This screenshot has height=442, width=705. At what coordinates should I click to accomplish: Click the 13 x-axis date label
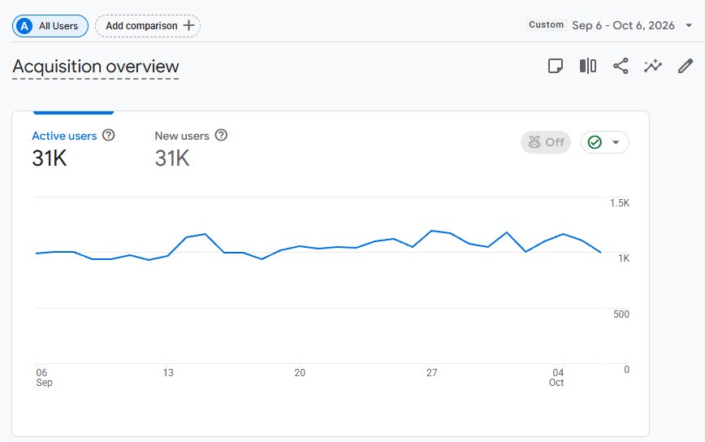click(167, 373)
